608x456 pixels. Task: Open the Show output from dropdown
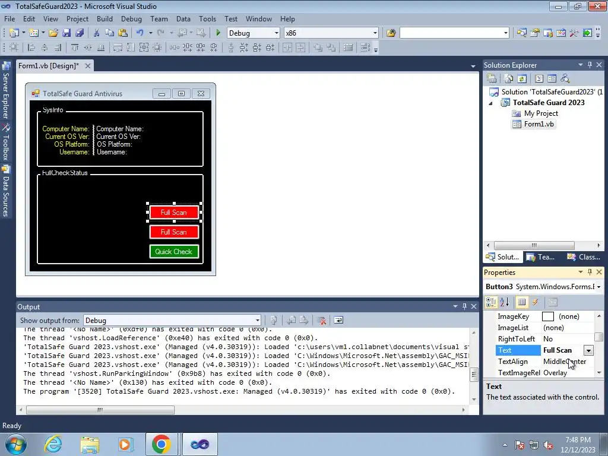(x=258, y=321)
